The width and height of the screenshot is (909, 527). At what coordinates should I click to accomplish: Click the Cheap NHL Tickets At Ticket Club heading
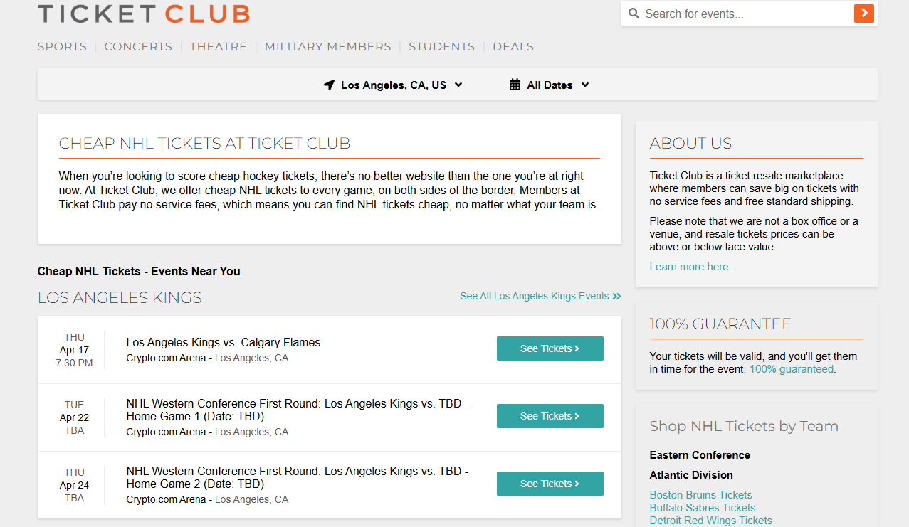click(x=204, y=143)
